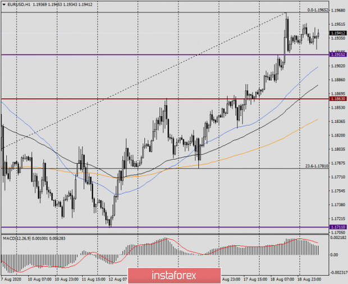348x284 pixels.
Task: Click the Fibonacci 23.6-1.17810 level label
Action: [317, 166]
